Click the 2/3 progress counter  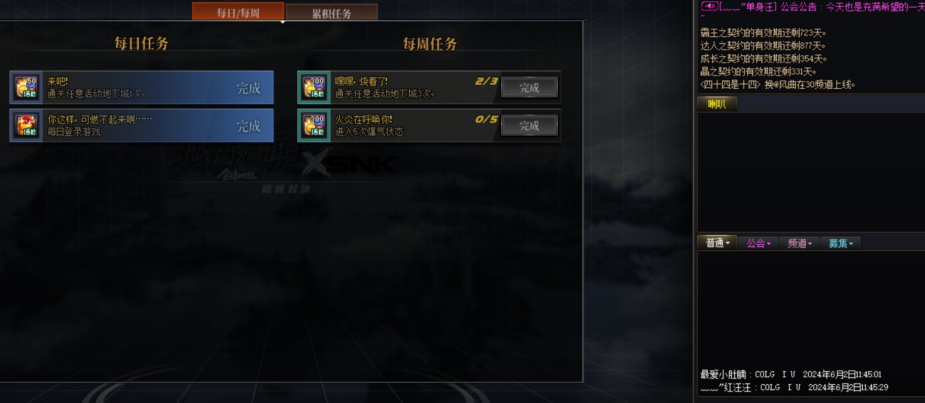487,82
